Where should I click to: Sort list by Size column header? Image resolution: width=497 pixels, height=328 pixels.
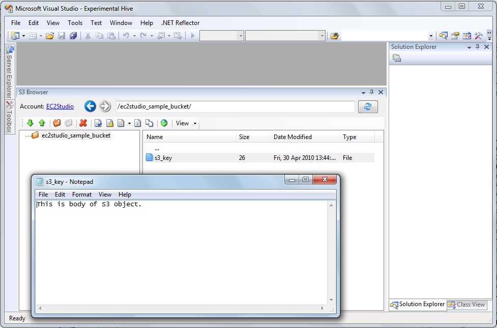[253, 136]
